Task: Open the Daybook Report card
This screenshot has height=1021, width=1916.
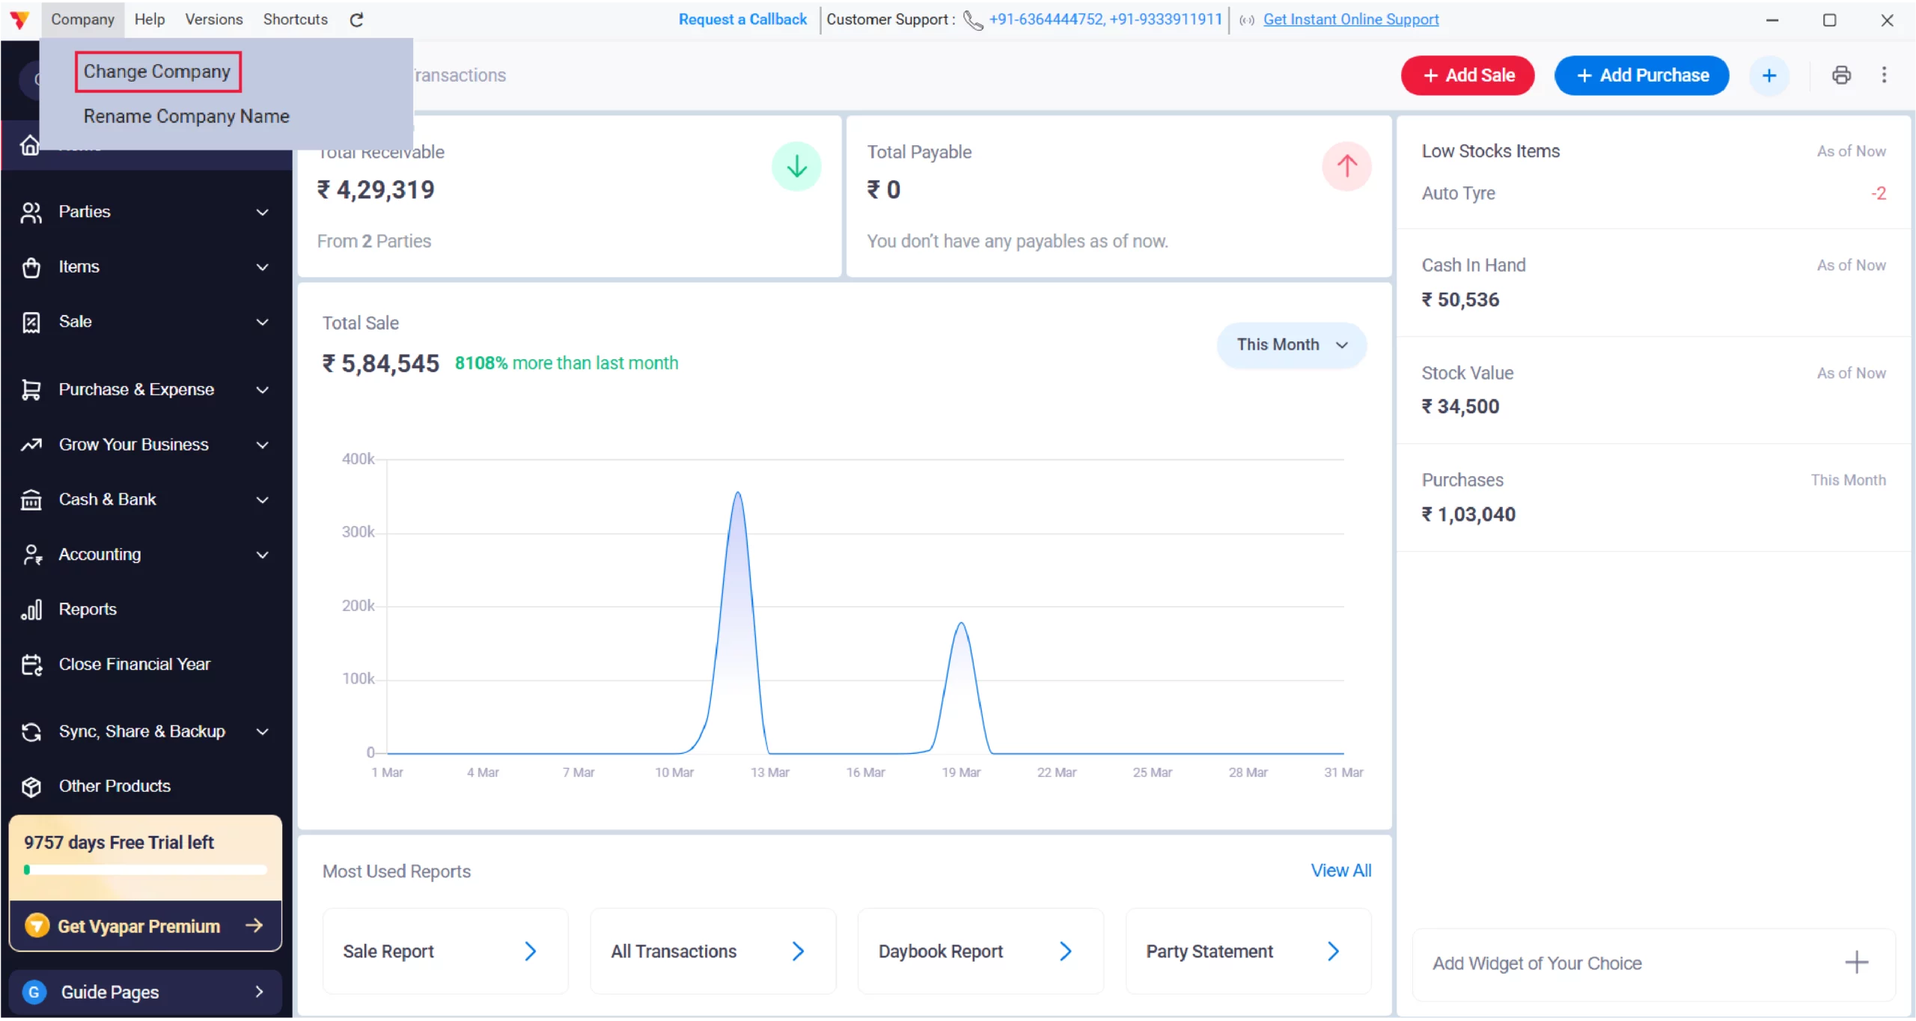Action: pyautogui.click(x=980, y=951)
